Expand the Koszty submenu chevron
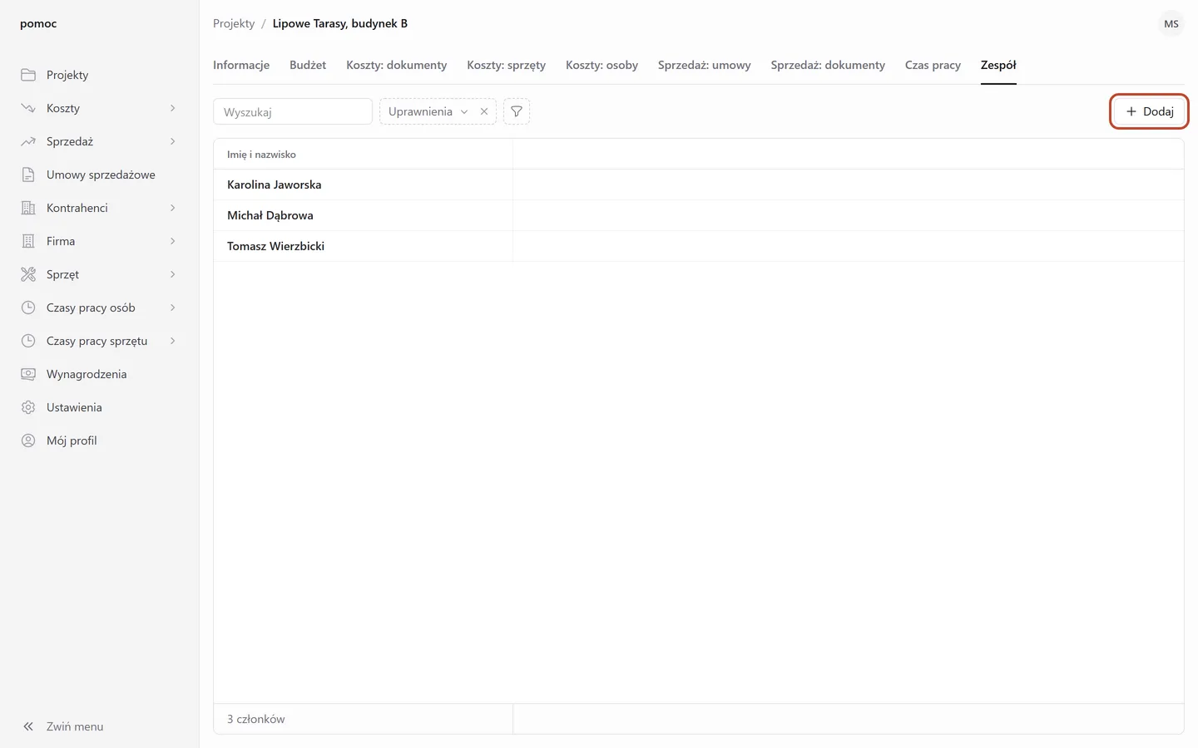Screen dimensions: 1198x748 [x=173, y=108]
